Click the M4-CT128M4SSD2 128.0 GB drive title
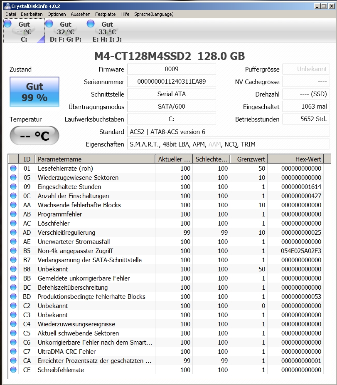This screenshot has height=385, width=337. [170, 56]
